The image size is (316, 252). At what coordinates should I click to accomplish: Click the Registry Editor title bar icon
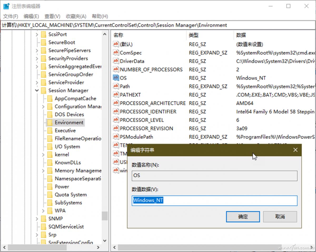(x=6, y=6)
